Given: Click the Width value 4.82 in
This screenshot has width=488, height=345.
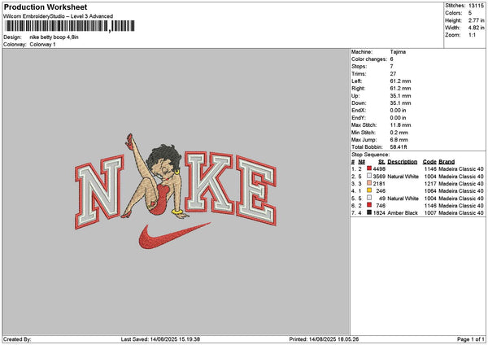Looking at the screenshot, I should pyautogui.click(x=476, y=28).
